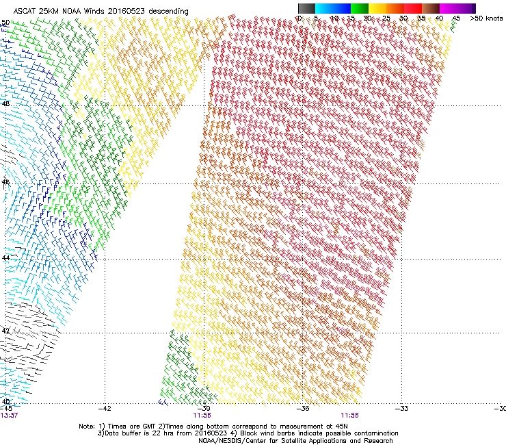506x445 pixels.
Task: Click the brown 35-40 knots color swatch
Action: tap(431, 8)
